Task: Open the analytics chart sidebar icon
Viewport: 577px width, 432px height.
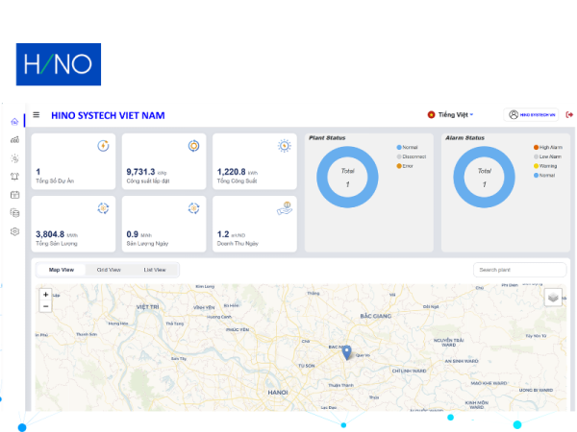Action: [x=14, y=139]
